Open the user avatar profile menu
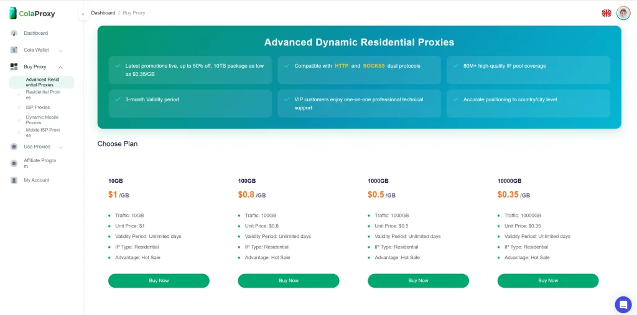 pos(623,13)
